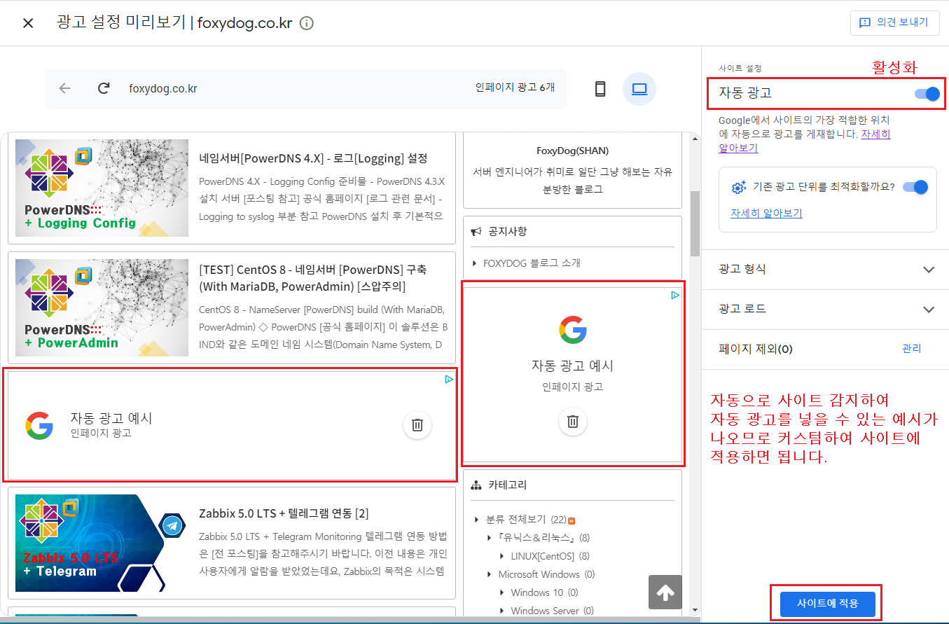The image size is (949, 624).
Task: Click 관리 for page exclusions
Action: click(911, 348)
